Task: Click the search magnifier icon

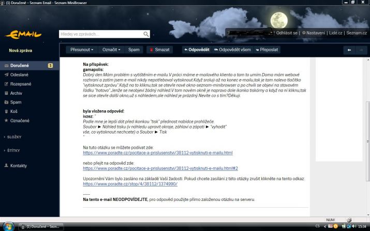Action: point(146,34)
